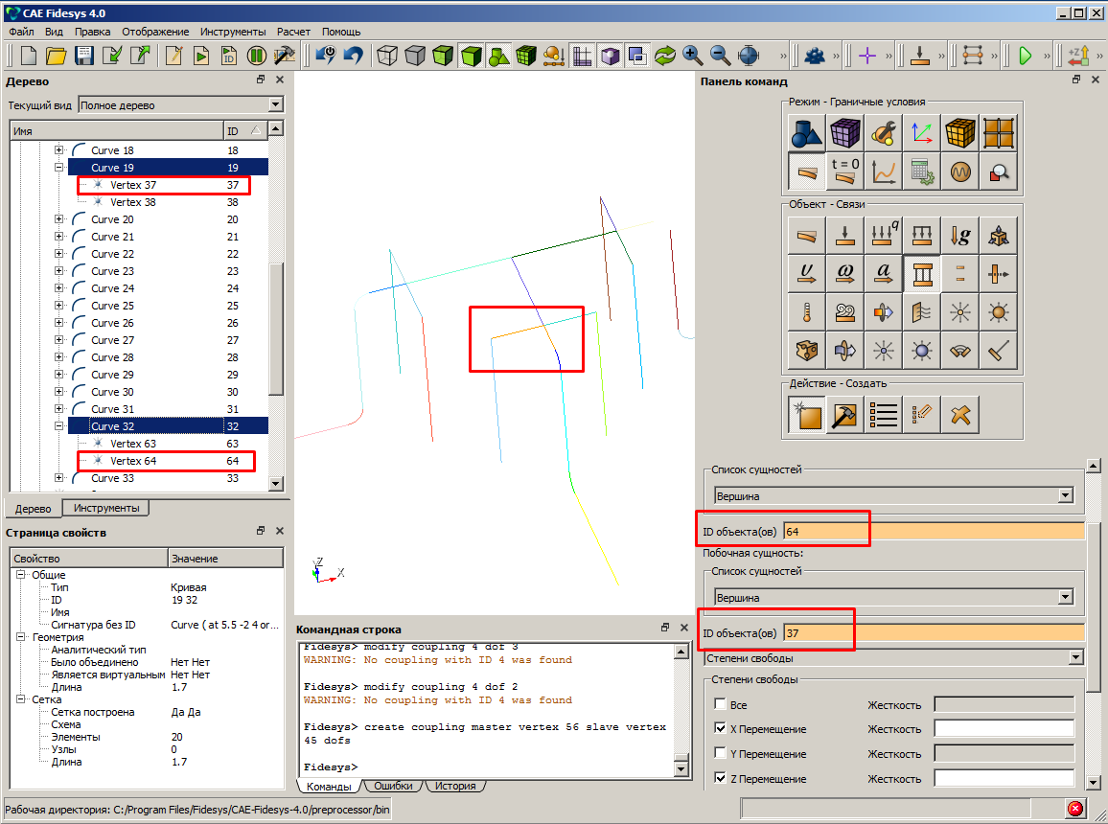
Task: Uncheck 'X Перемещение' checkbox
Action: point(720,728)
